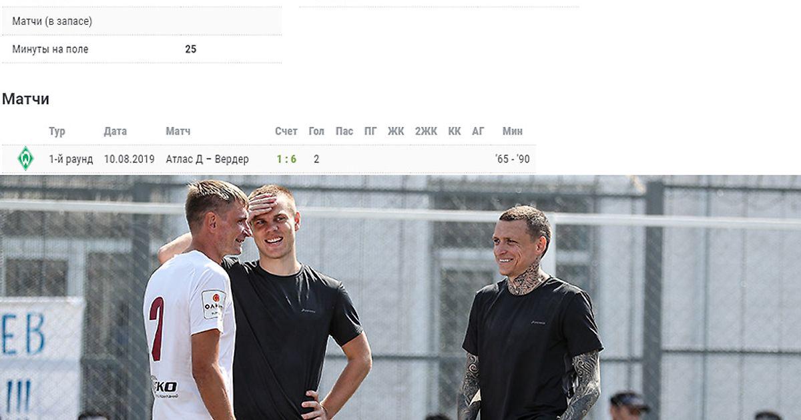801x420 pixels.
Task: Click the Гол column header
Action: tap(316, 131)
